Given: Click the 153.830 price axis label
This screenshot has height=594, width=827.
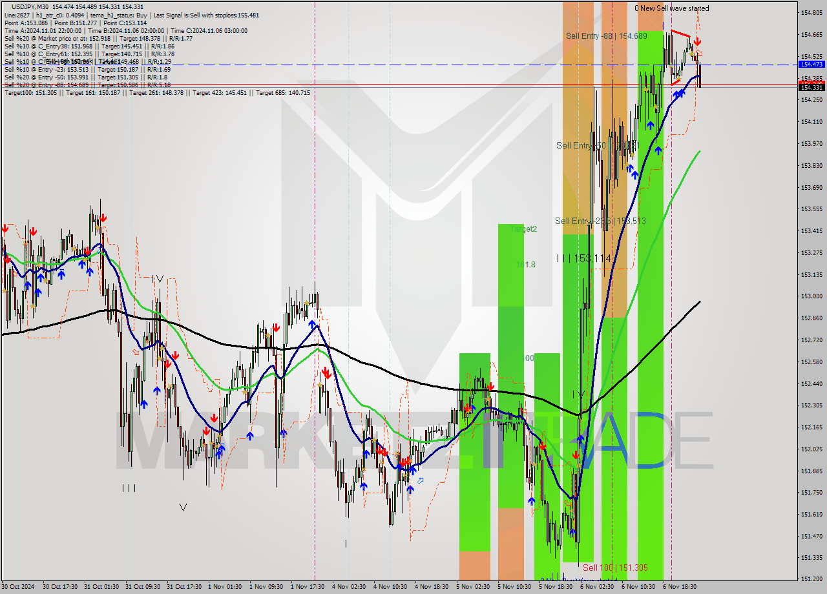Looking at the screenshot, I should pos(811,165).
